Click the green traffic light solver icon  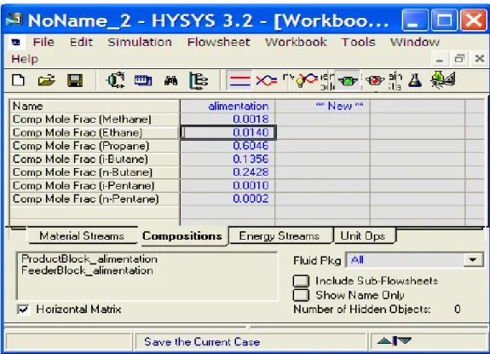pyautogui.click(x=348, y=81)
